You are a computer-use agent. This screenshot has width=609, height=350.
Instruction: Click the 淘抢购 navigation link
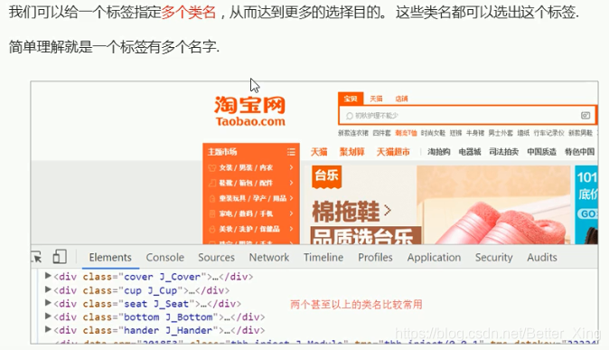coord(439,152)
